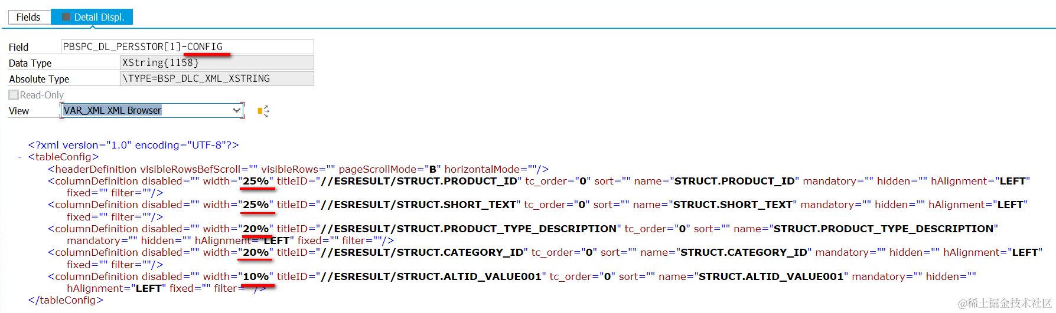Click the Field input PBSPC_DL_PERSSTOR[1]-CONFIG
This screenshot has width=1056, height=313.
(x=187, y=47)
